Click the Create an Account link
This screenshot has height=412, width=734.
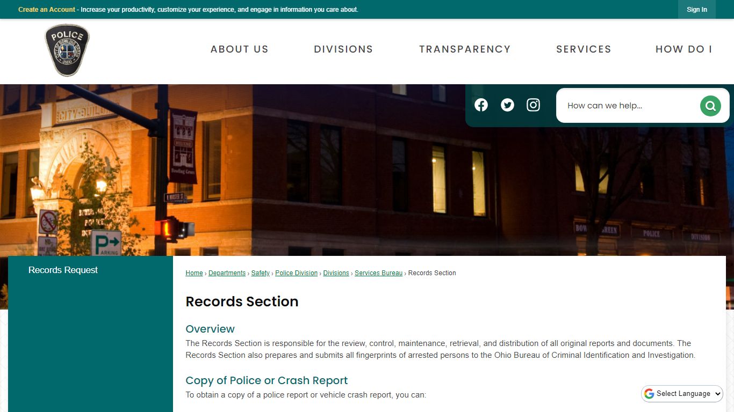[x=47, y=10]
